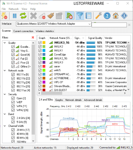Image resolution: width=133 pixels, height=150 pixels.
Task: Open the File menu
Action: pyautogui.click(x=4, y=9)
